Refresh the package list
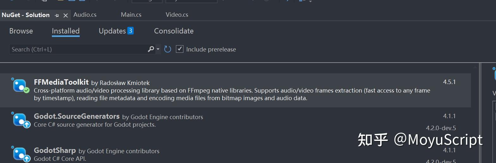 click(x=168, y=49)
